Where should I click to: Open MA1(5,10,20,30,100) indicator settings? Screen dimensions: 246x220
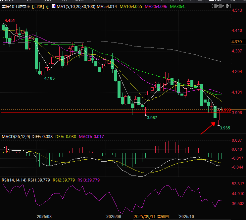point(76,7)
